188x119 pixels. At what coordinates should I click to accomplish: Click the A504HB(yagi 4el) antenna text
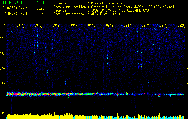[106, 14]
